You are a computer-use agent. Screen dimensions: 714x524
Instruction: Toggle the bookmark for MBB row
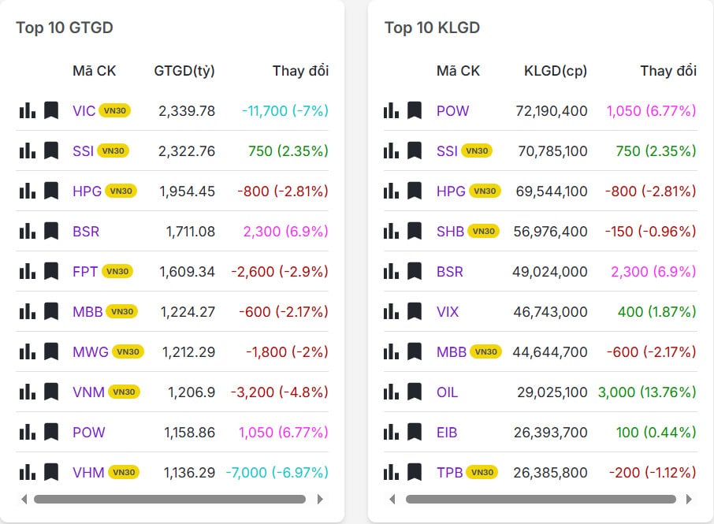point(50,311)
